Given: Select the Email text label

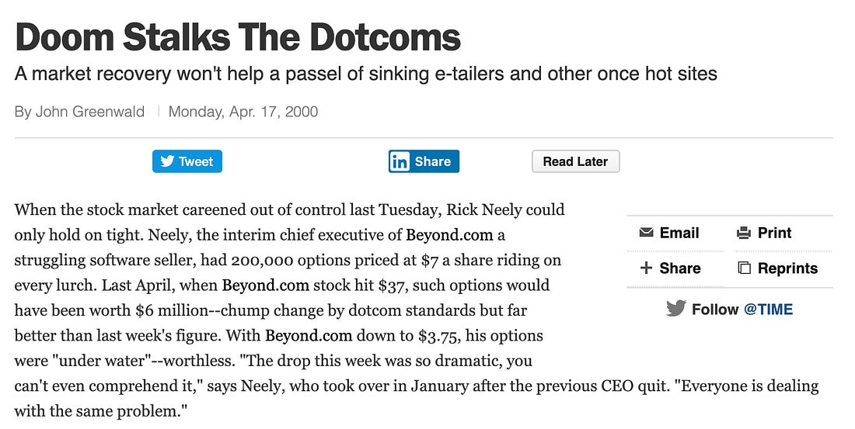Looking at the screenshot, I should pyautogui.click(x=679, y=233).
